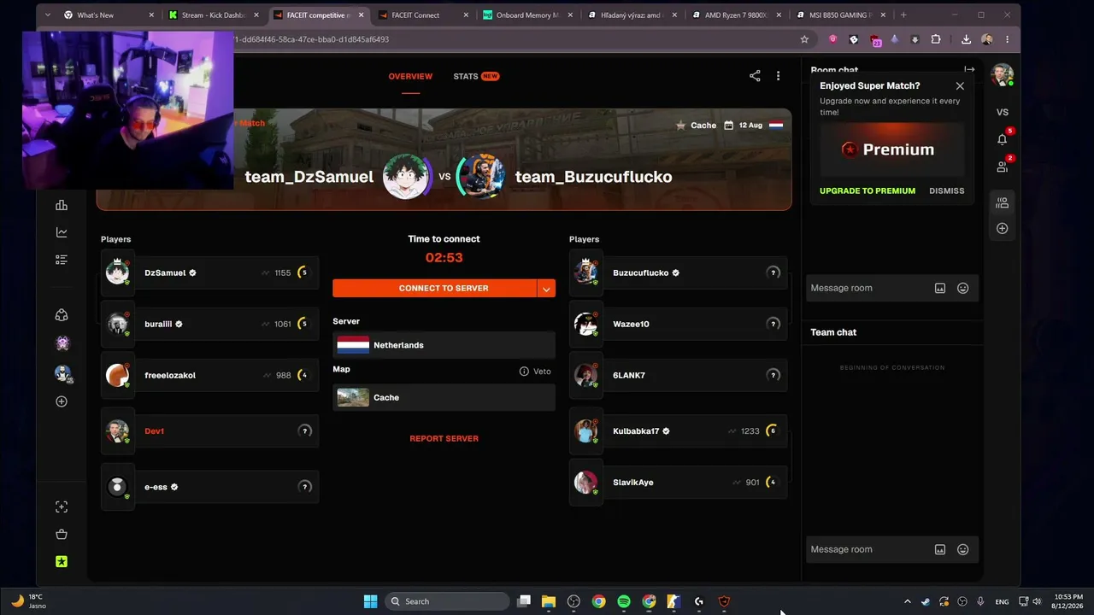Switch to the Overview tab
1094x615 pixels.
pos(410,76)
